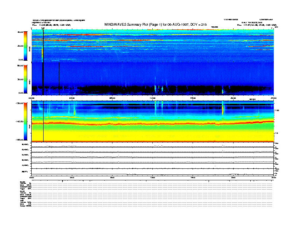Click the TNR vertical axis label

pyautogui.click(x=29, y=127)
